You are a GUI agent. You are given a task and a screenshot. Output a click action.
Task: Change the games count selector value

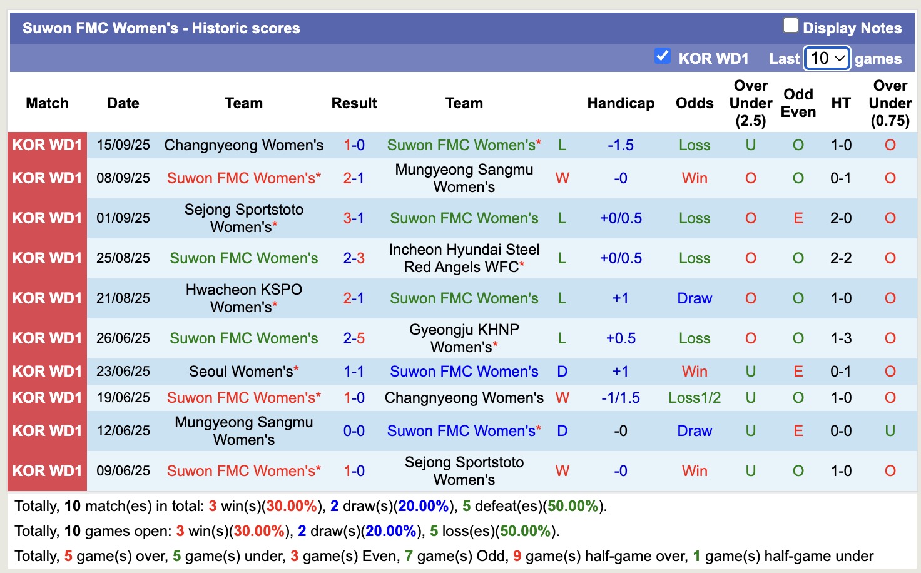[x=827, y=58]
